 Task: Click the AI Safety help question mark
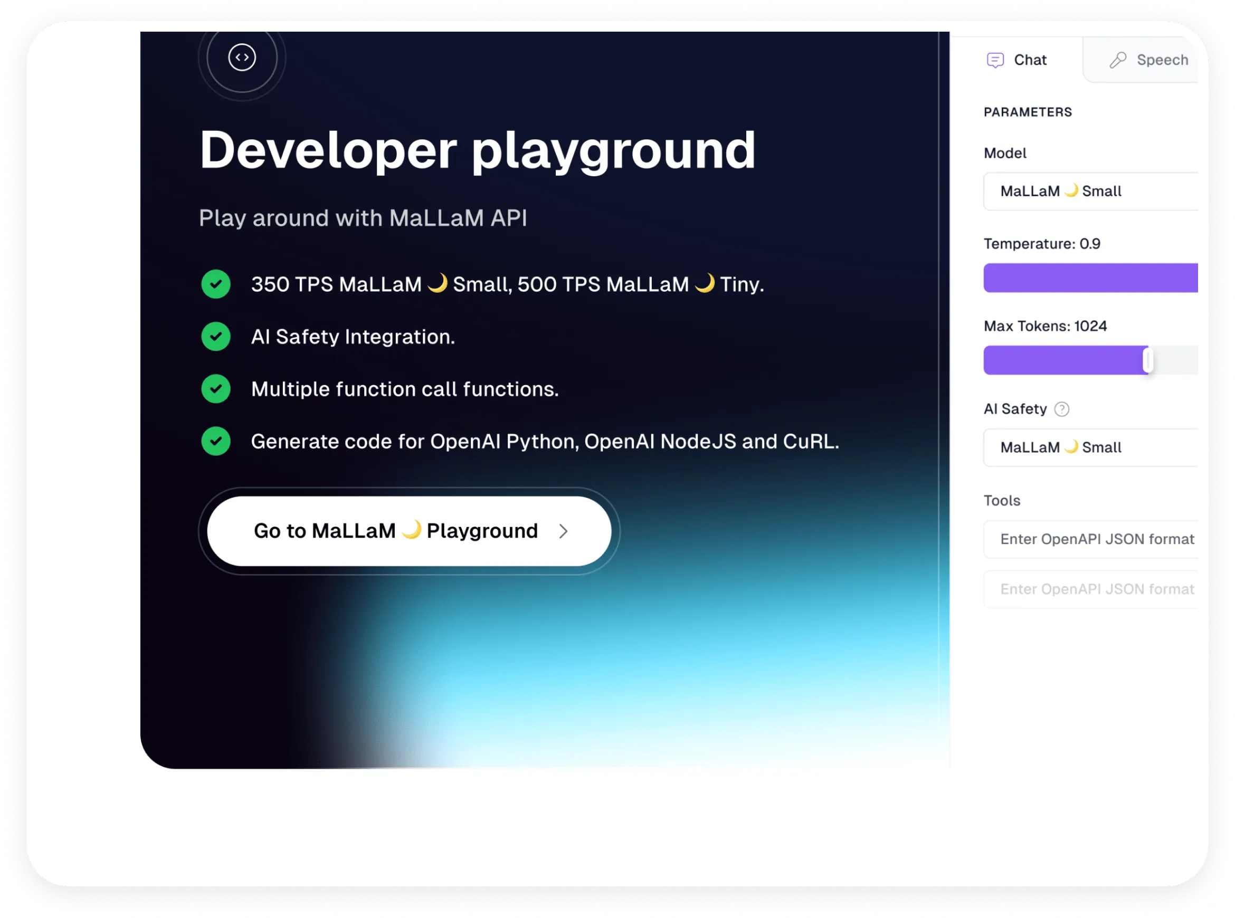tap(1061, 409)
